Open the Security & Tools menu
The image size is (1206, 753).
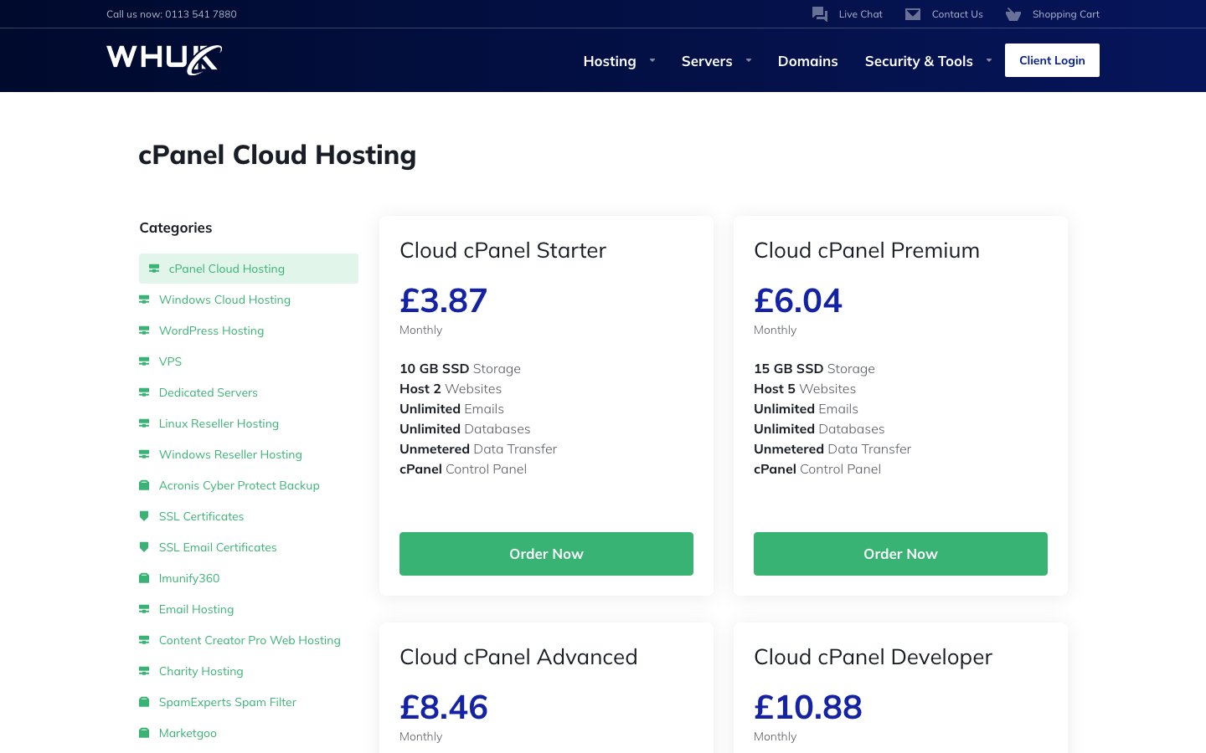919,61
